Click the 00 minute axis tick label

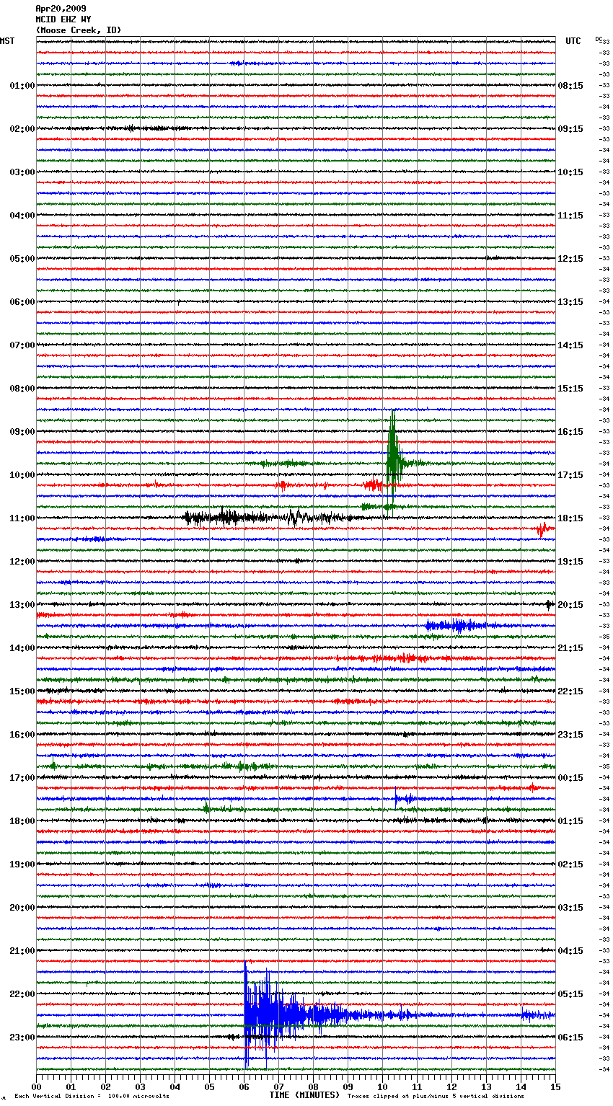[36, 1087]
